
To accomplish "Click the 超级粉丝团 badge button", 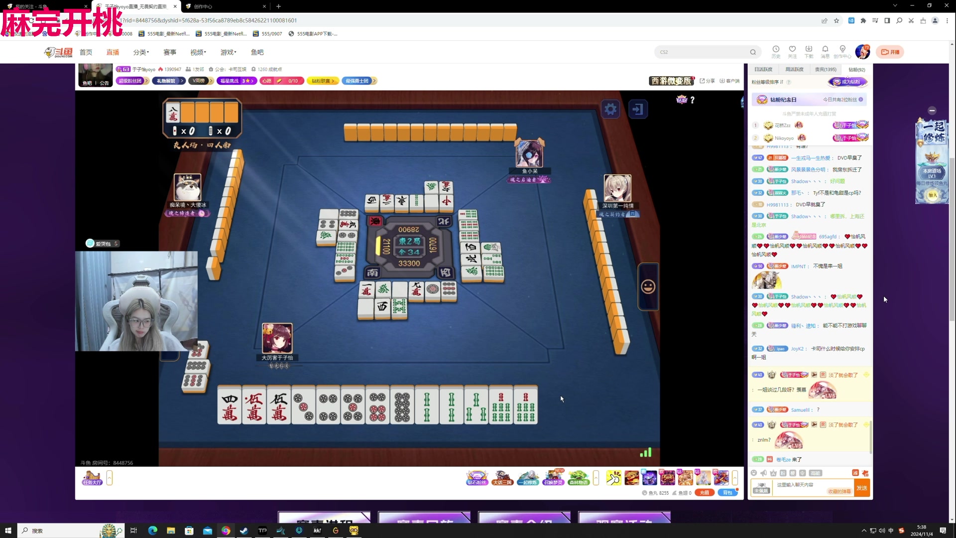I will pos(132,81).
